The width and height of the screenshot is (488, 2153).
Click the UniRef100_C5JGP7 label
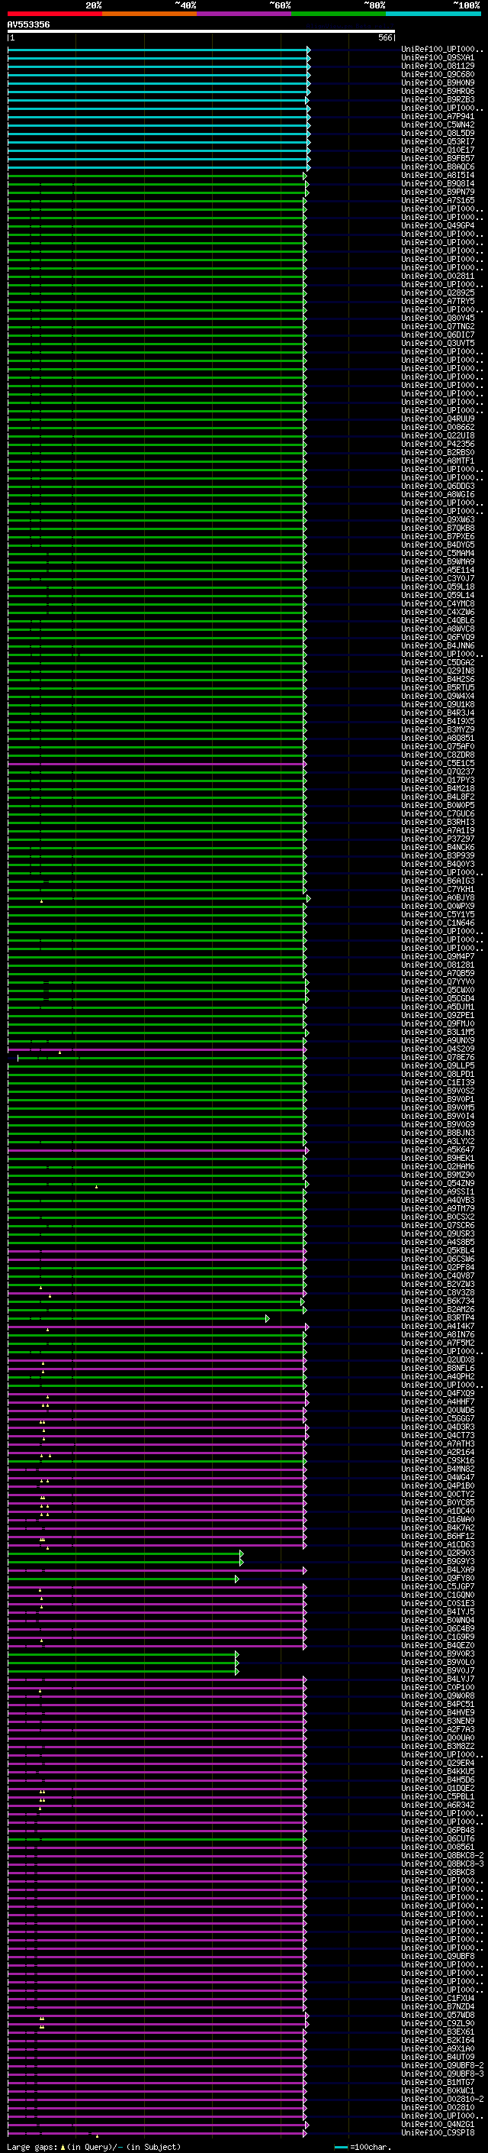tap(438, 1587)
